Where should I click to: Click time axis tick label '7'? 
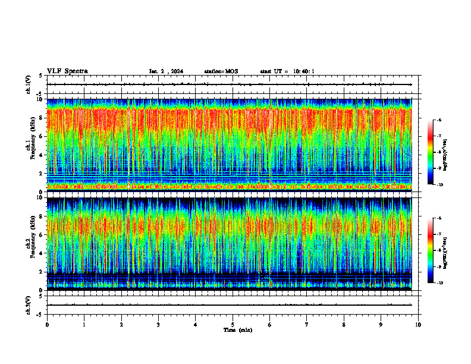click(x=307, y=325)
